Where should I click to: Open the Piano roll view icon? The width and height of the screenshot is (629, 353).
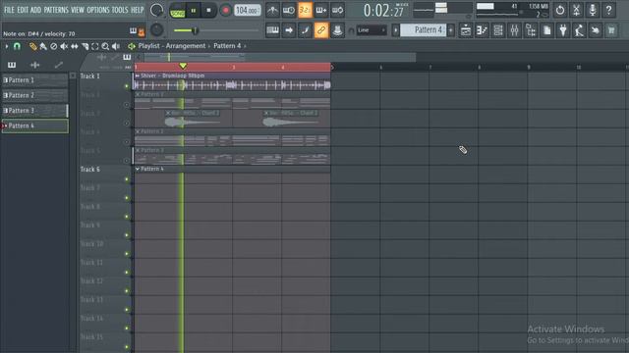[x=482, y=30]
